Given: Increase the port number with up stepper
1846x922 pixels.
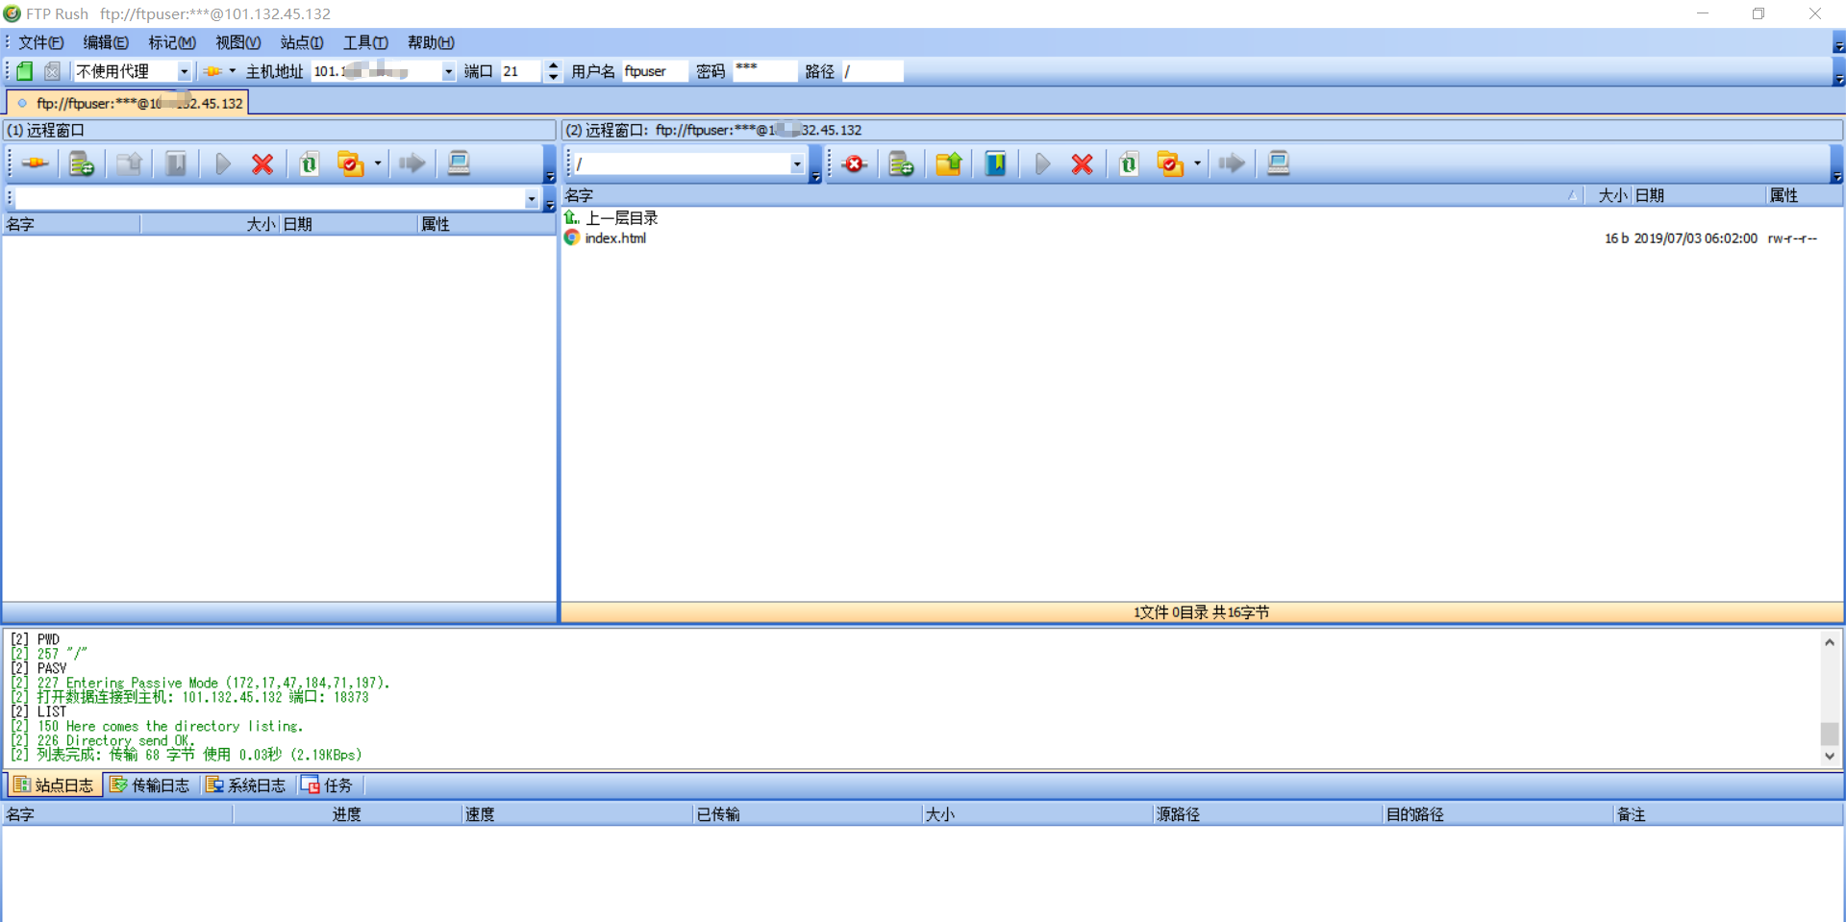Looking at the screenshot, I should pyautogui.click(x=553, y=65).
